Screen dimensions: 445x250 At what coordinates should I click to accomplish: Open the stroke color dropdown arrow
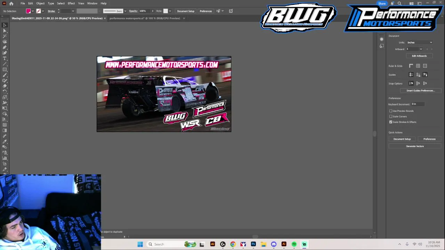click(43, 11)
